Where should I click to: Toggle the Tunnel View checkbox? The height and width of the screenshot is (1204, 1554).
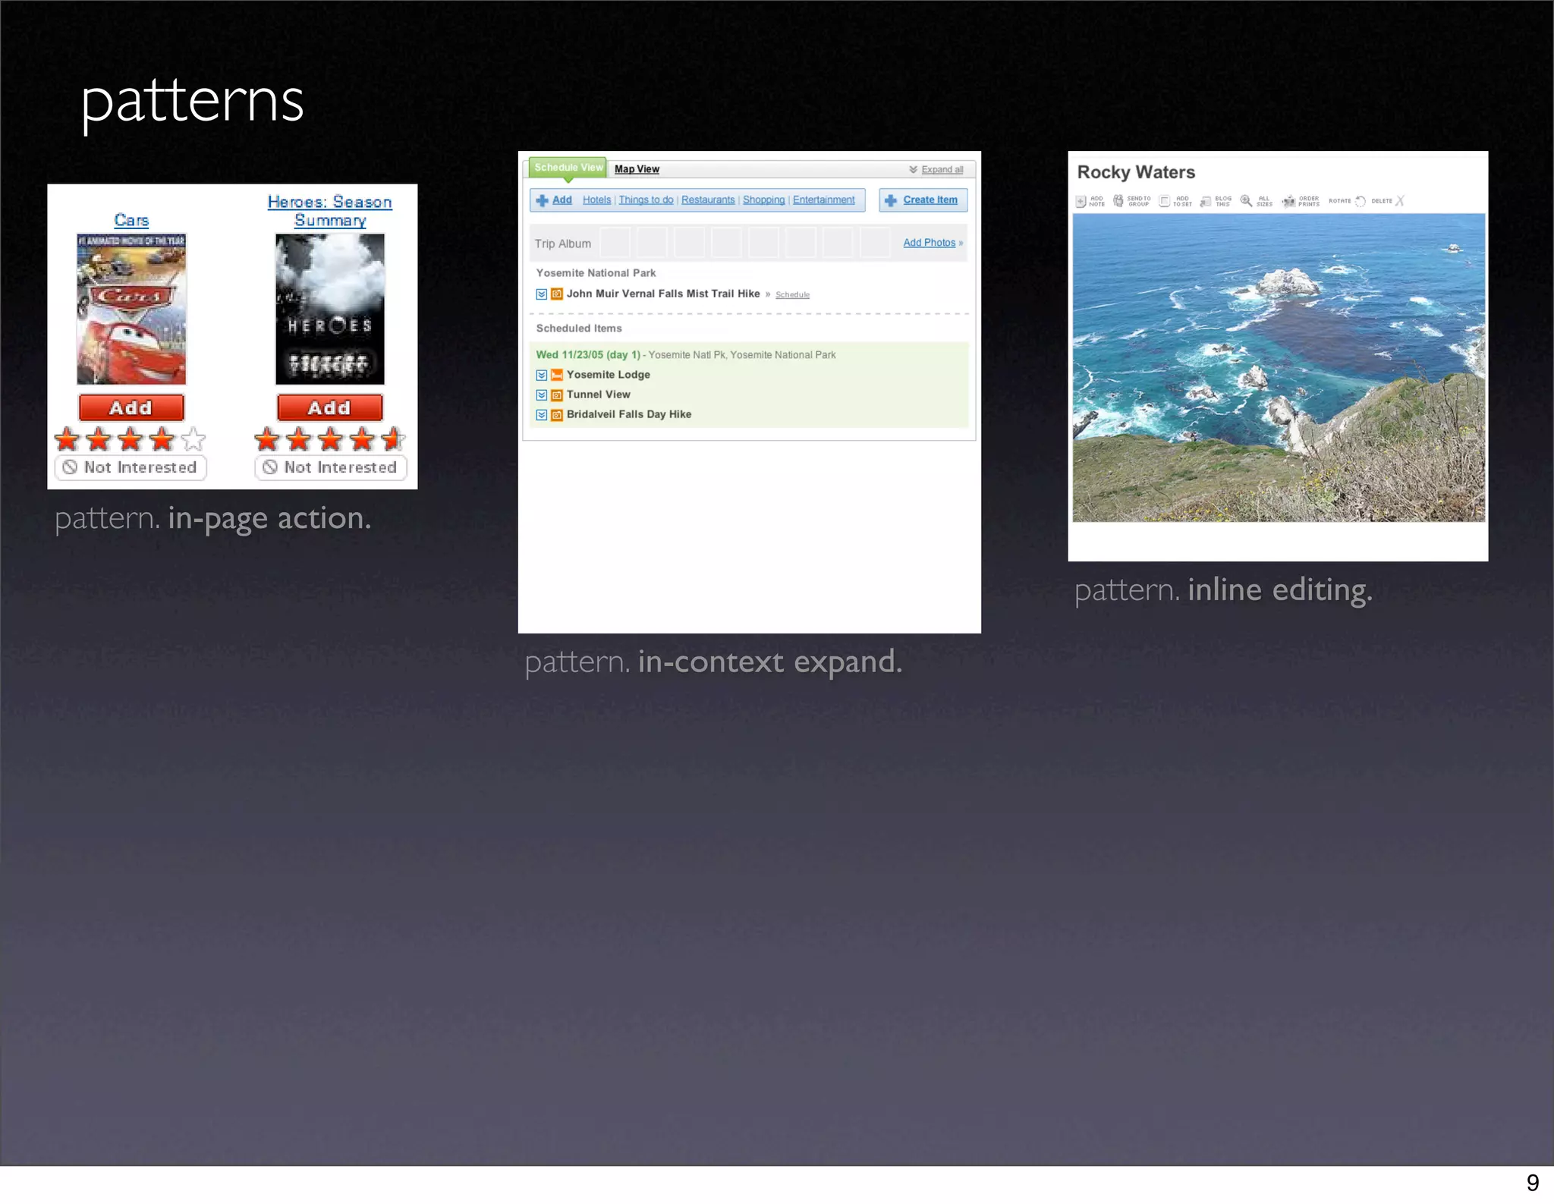542,395
